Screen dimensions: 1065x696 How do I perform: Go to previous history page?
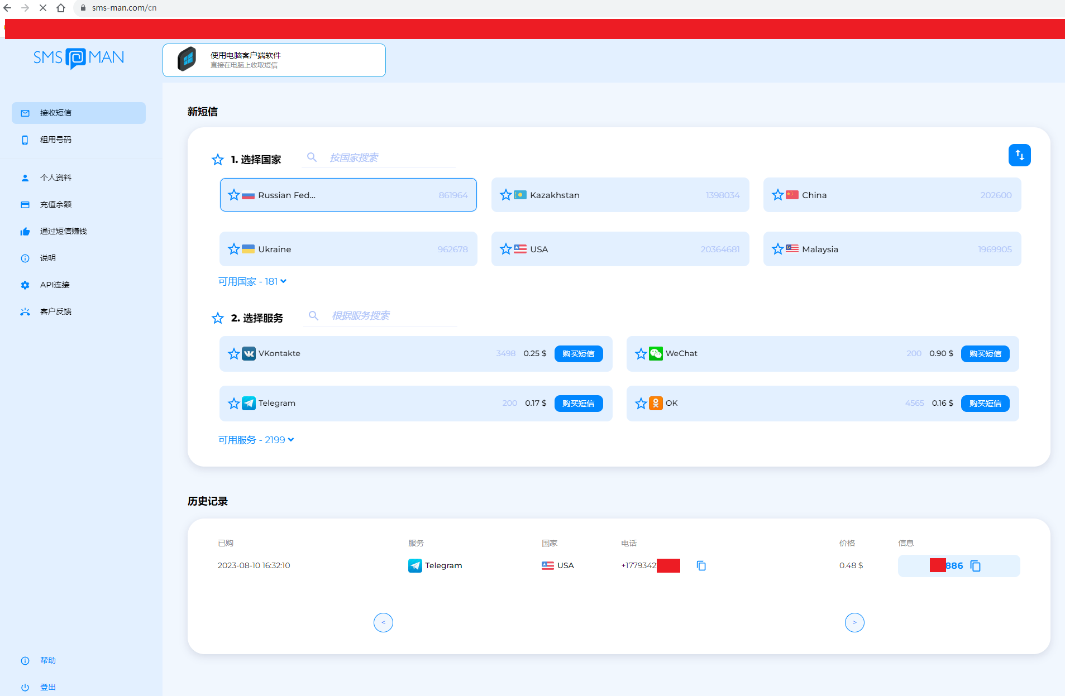383,622
